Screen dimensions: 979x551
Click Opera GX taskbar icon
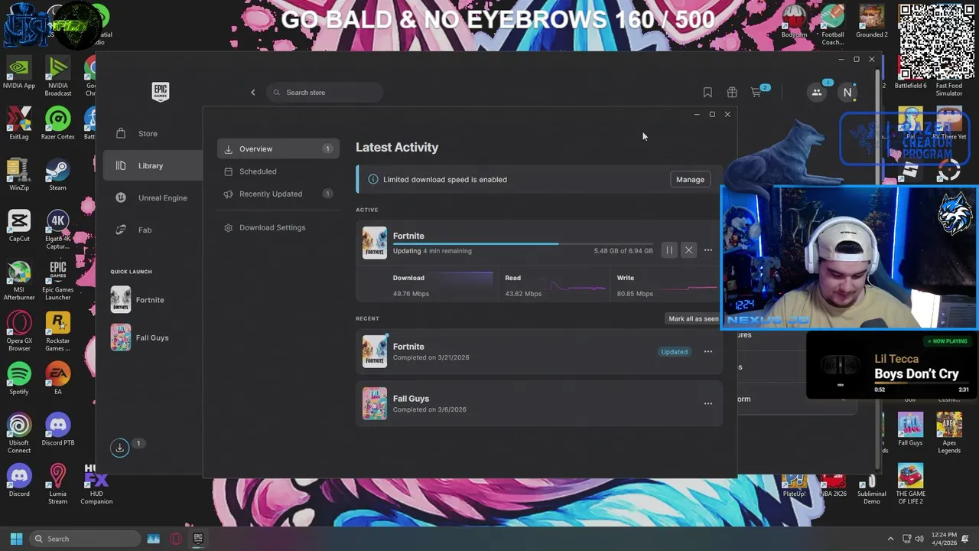[x=176, y=539]
